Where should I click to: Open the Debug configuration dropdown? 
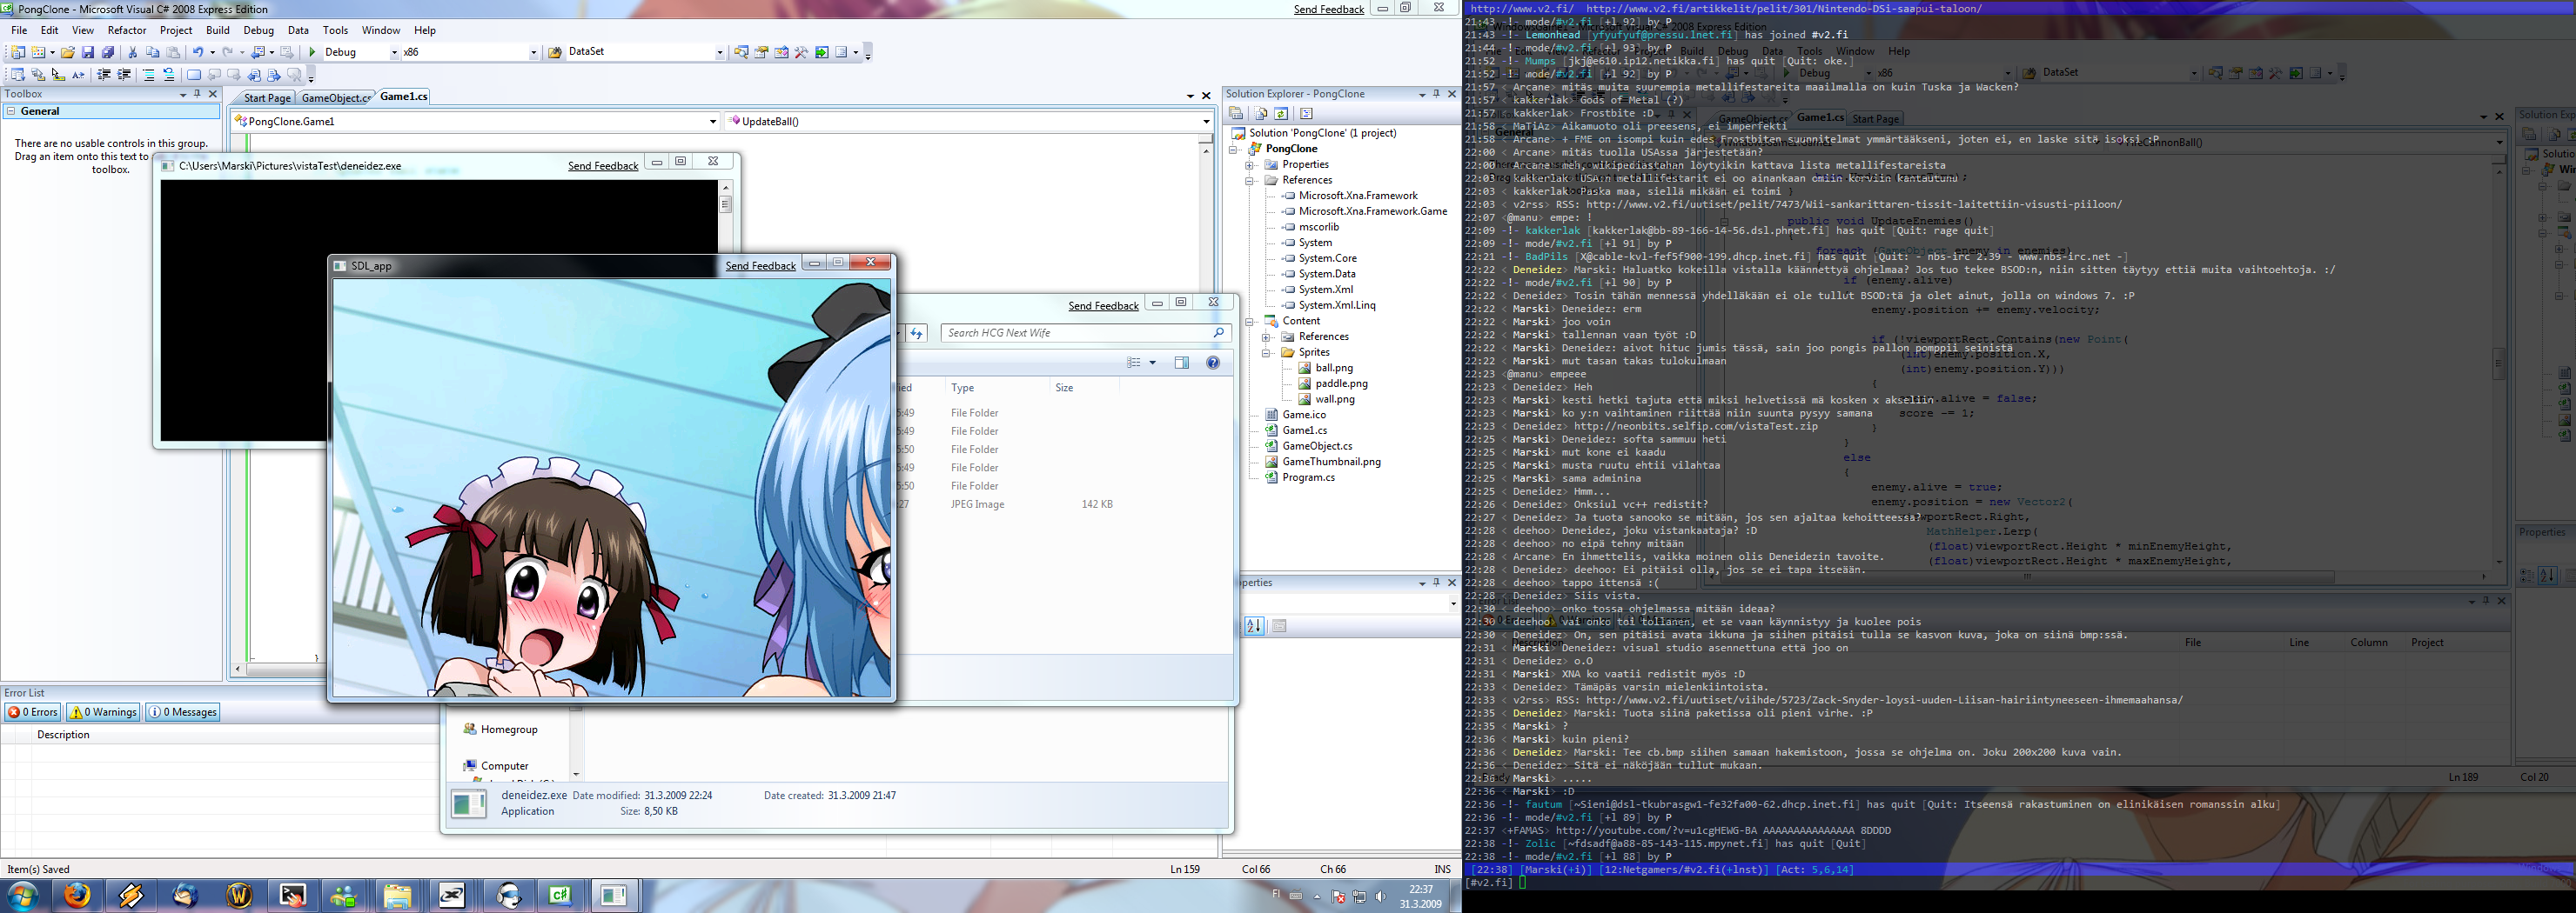pyautogui.click(x=393, y=53)
